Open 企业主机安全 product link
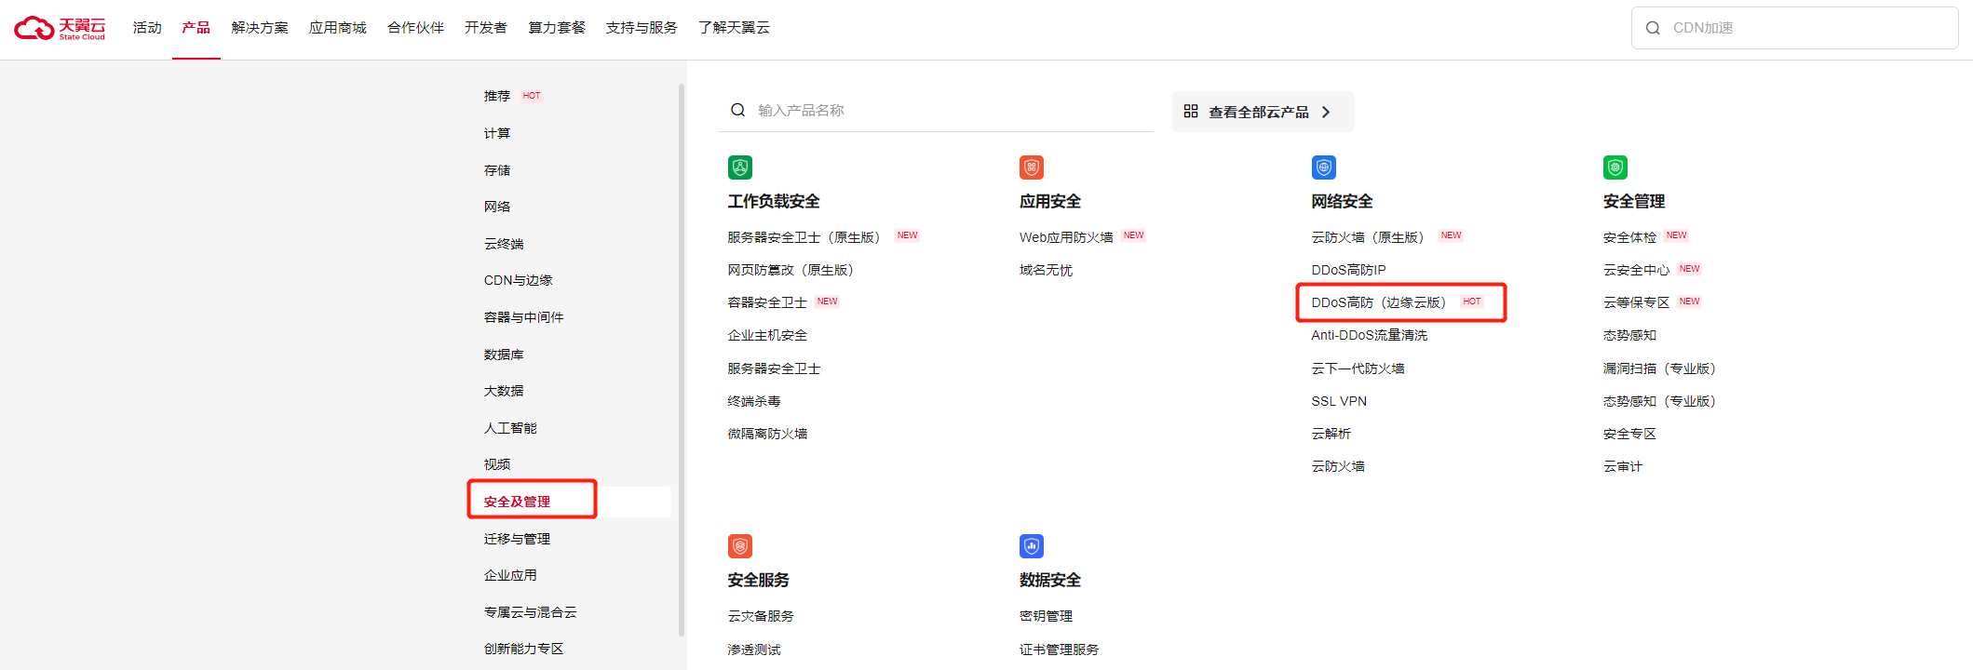Screen dimensions: 1973x670 click(x=767, y=335)
